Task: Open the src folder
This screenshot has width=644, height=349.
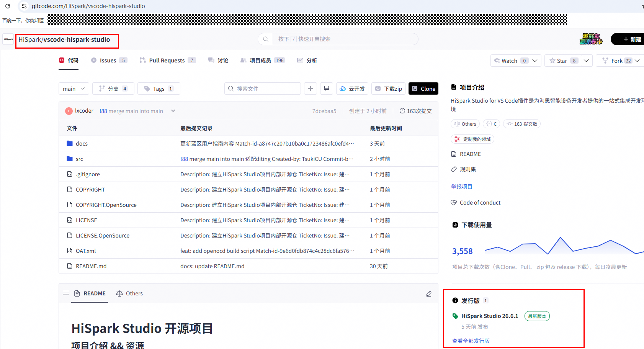Action: [79, 159]
